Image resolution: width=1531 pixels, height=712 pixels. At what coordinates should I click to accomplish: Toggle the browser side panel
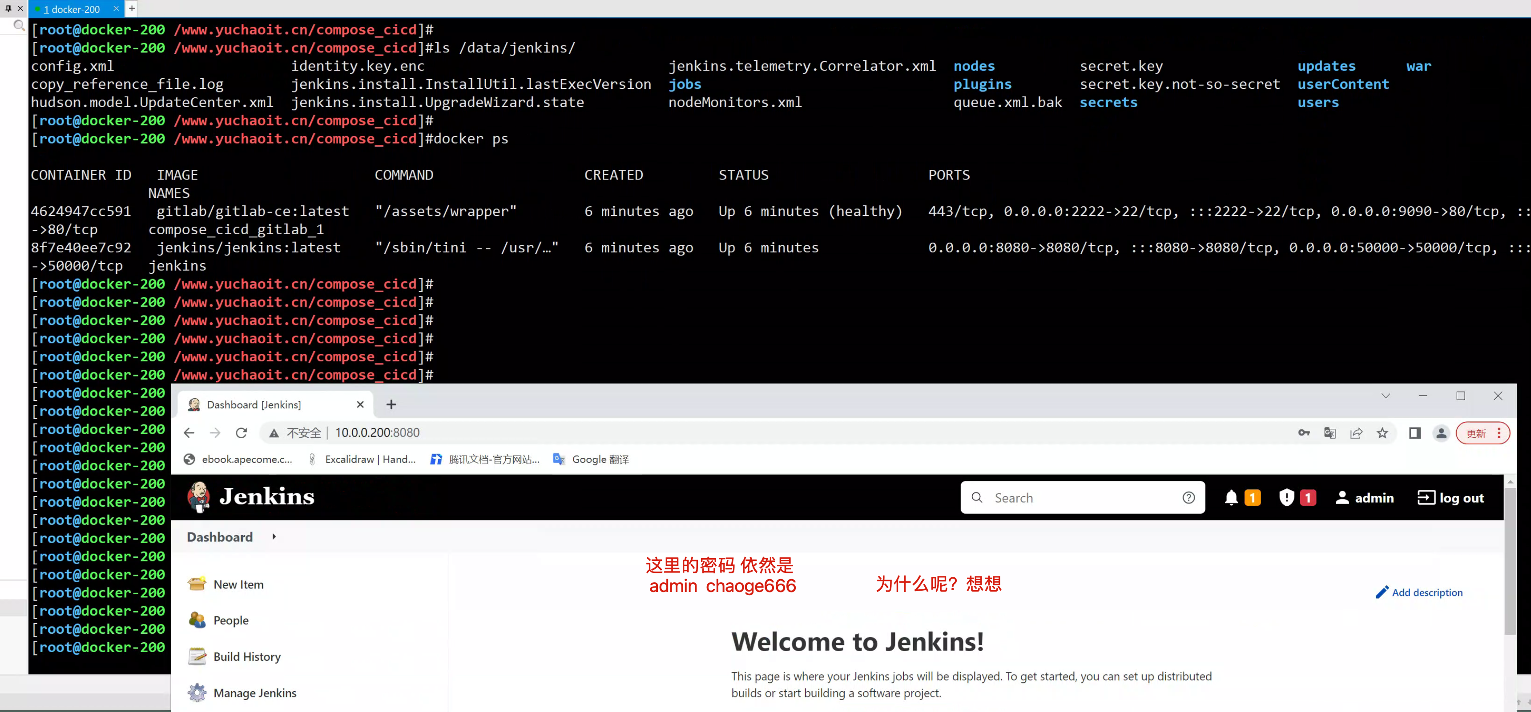tap(1414, 433)
